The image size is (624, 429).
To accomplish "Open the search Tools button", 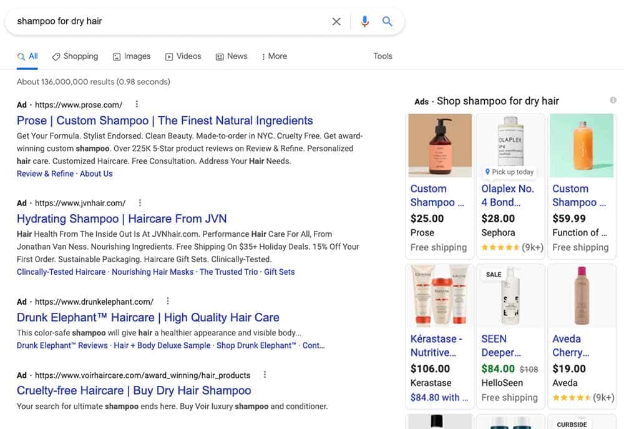I will point(383,56).
